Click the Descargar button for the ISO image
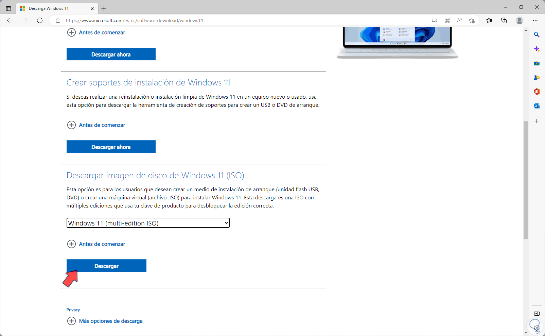 click(106, 266)
